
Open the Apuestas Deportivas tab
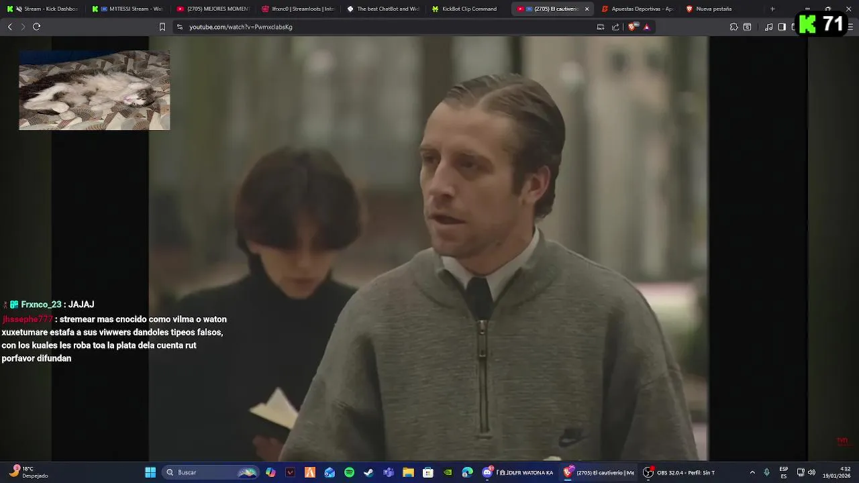[638, 9]
